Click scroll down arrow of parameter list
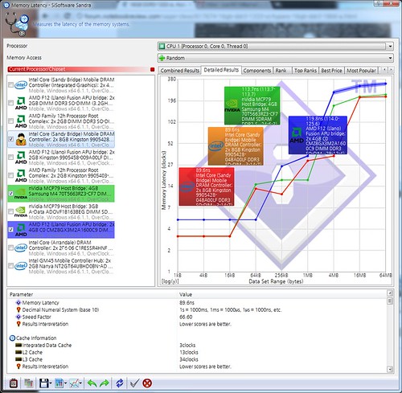 (390, 370)
